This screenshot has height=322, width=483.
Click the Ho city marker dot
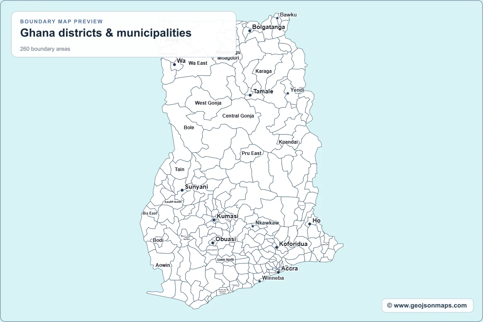pos(310,224)
